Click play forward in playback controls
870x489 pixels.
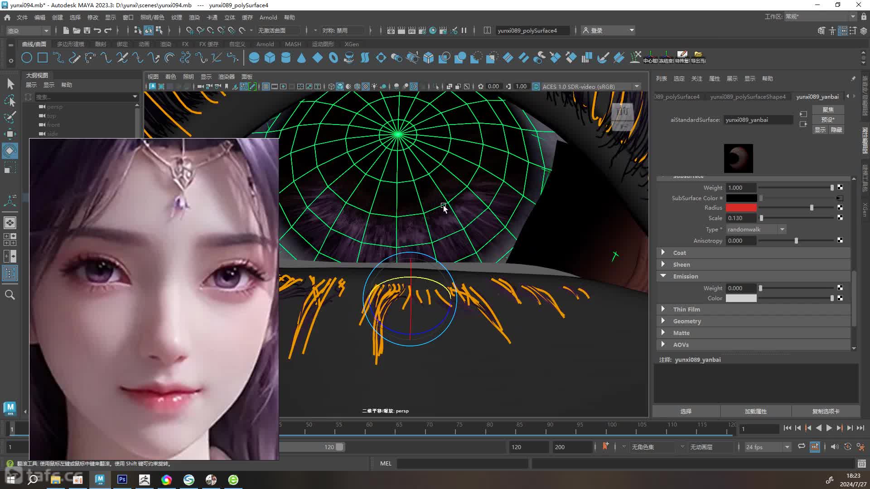(829, 428)
